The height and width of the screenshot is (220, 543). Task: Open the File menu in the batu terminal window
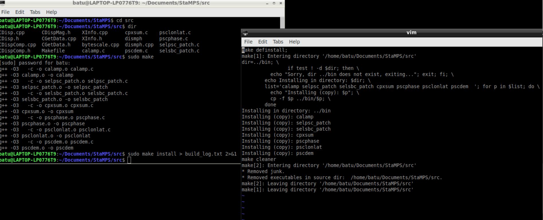[5, 12]
